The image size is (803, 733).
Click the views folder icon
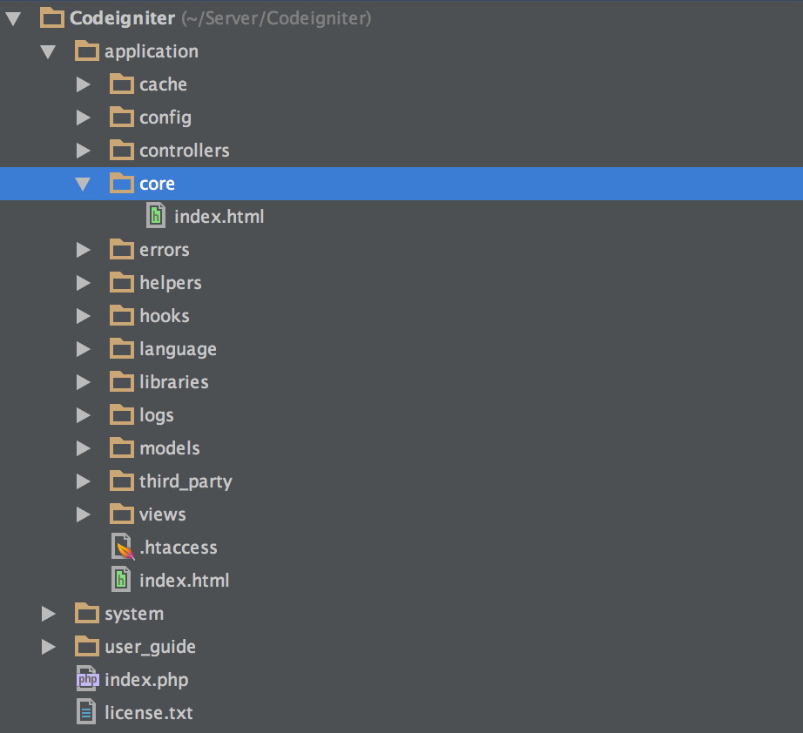122,514
